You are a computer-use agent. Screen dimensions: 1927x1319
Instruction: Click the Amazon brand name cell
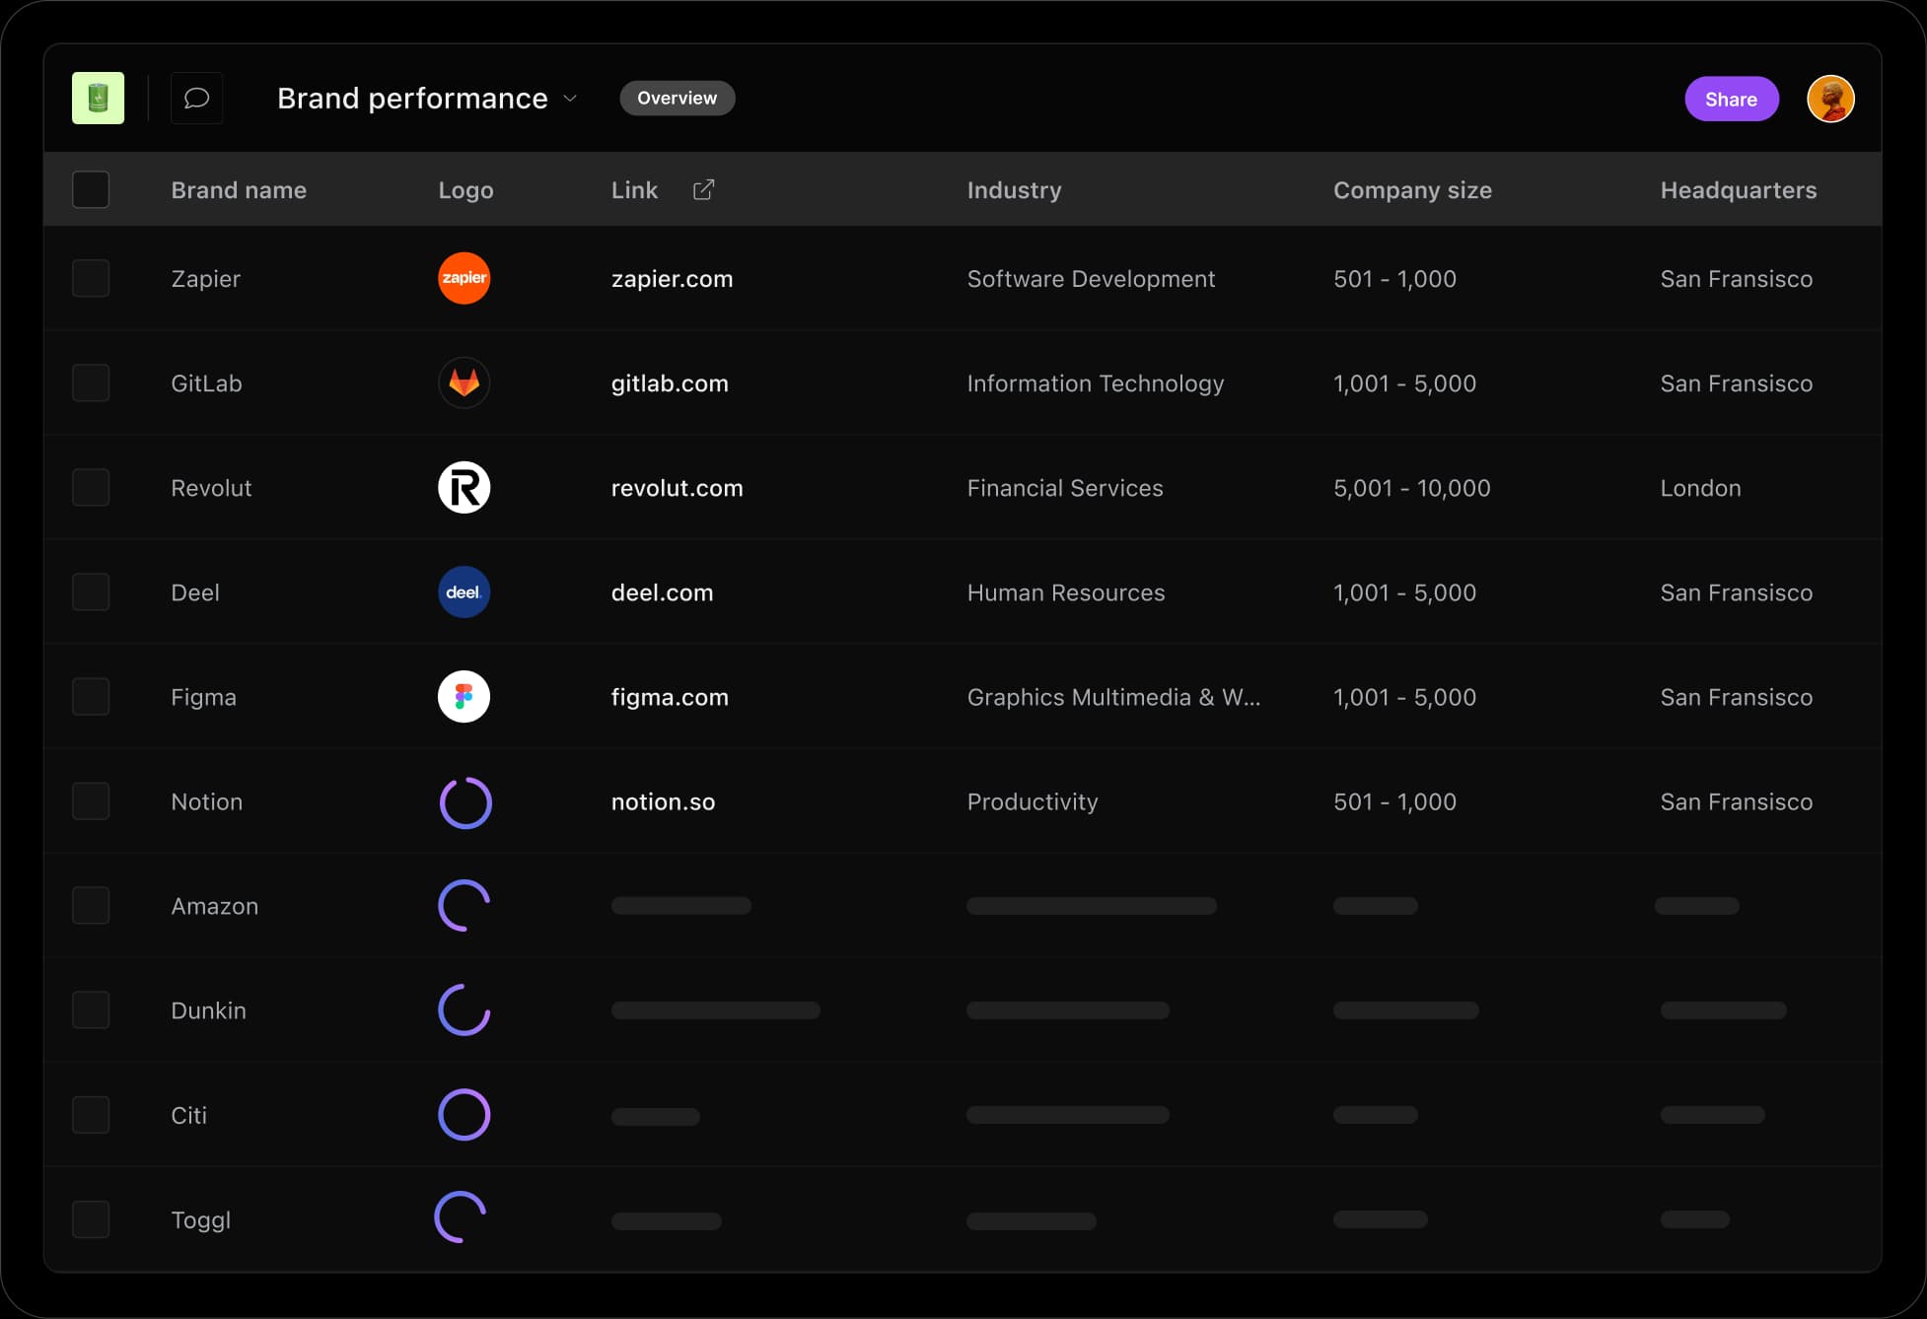(214, 906)
